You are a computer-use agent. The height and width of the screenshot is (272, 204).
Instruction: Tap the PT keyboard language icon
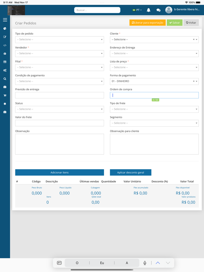pyautogui.click(x=59, y=263)
